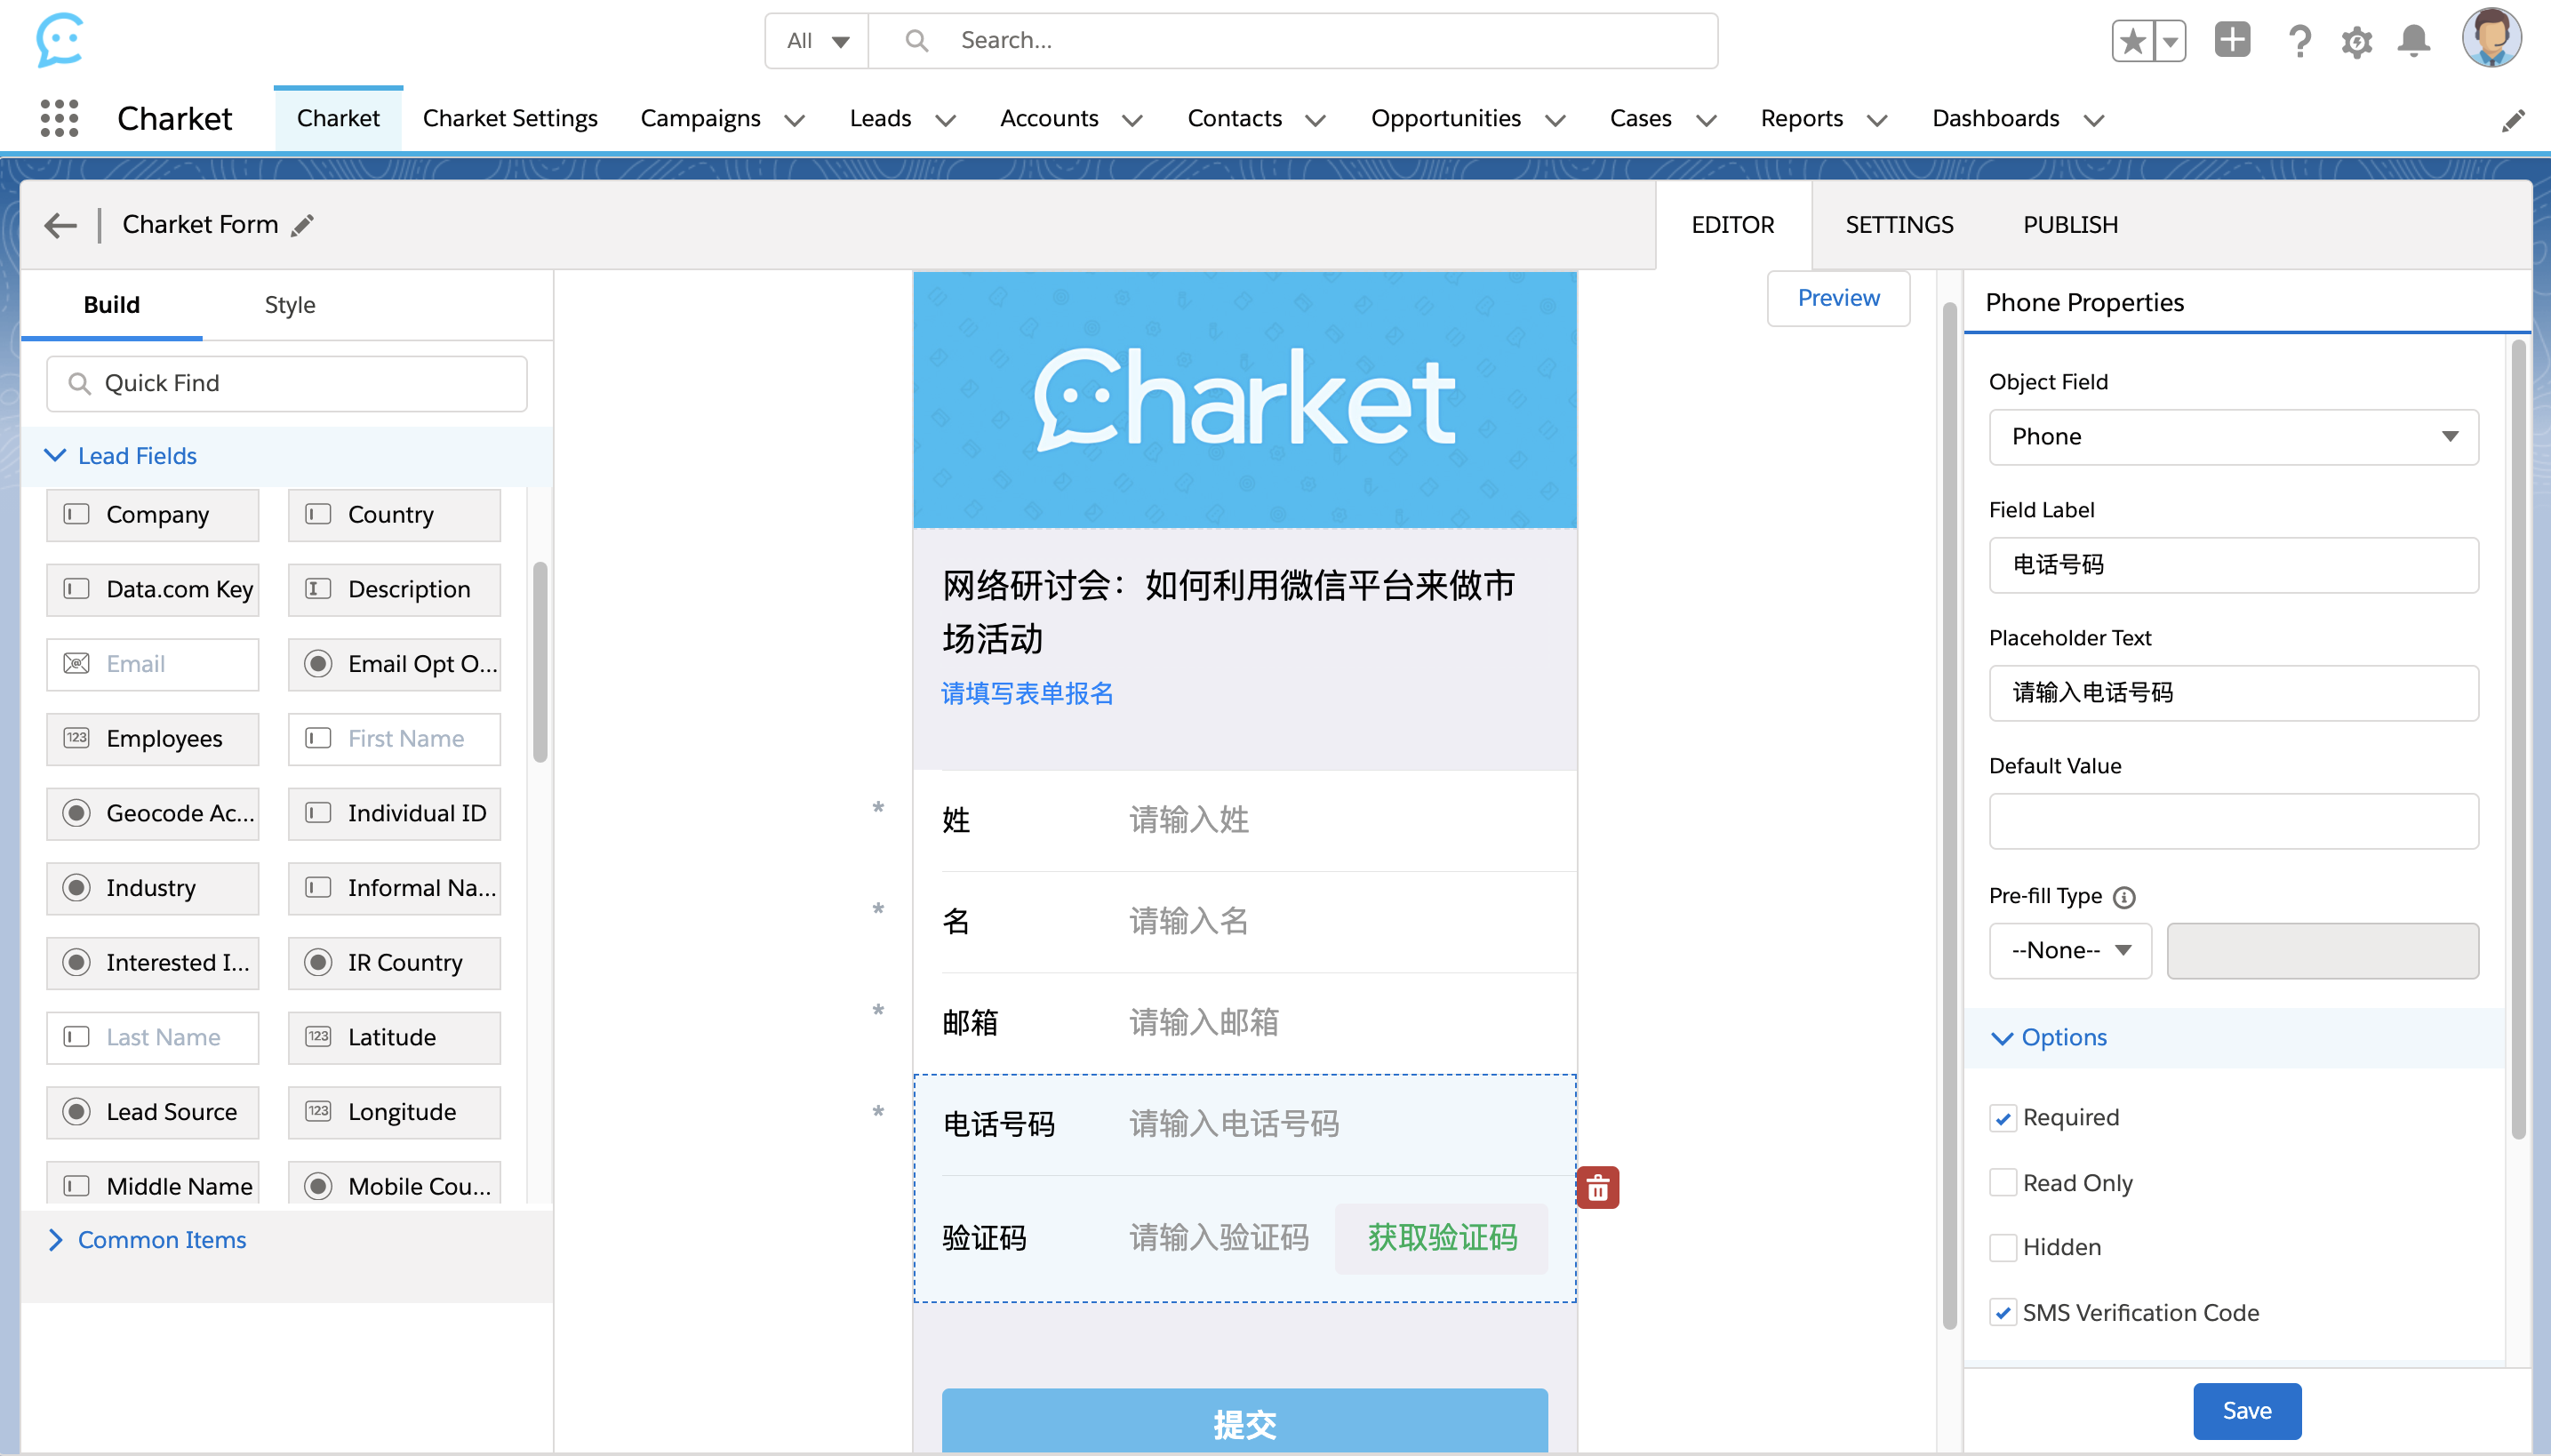Open the Pre-fill Type None dropdown
The width and height of the screenshot is (2551, 1456).
pos(2069,950)
